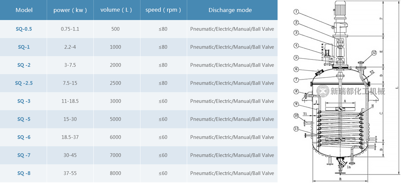This screenshot has width=401, height=183.
Task: Open the SQ-0.5 model link
Action: coord(24,29)
